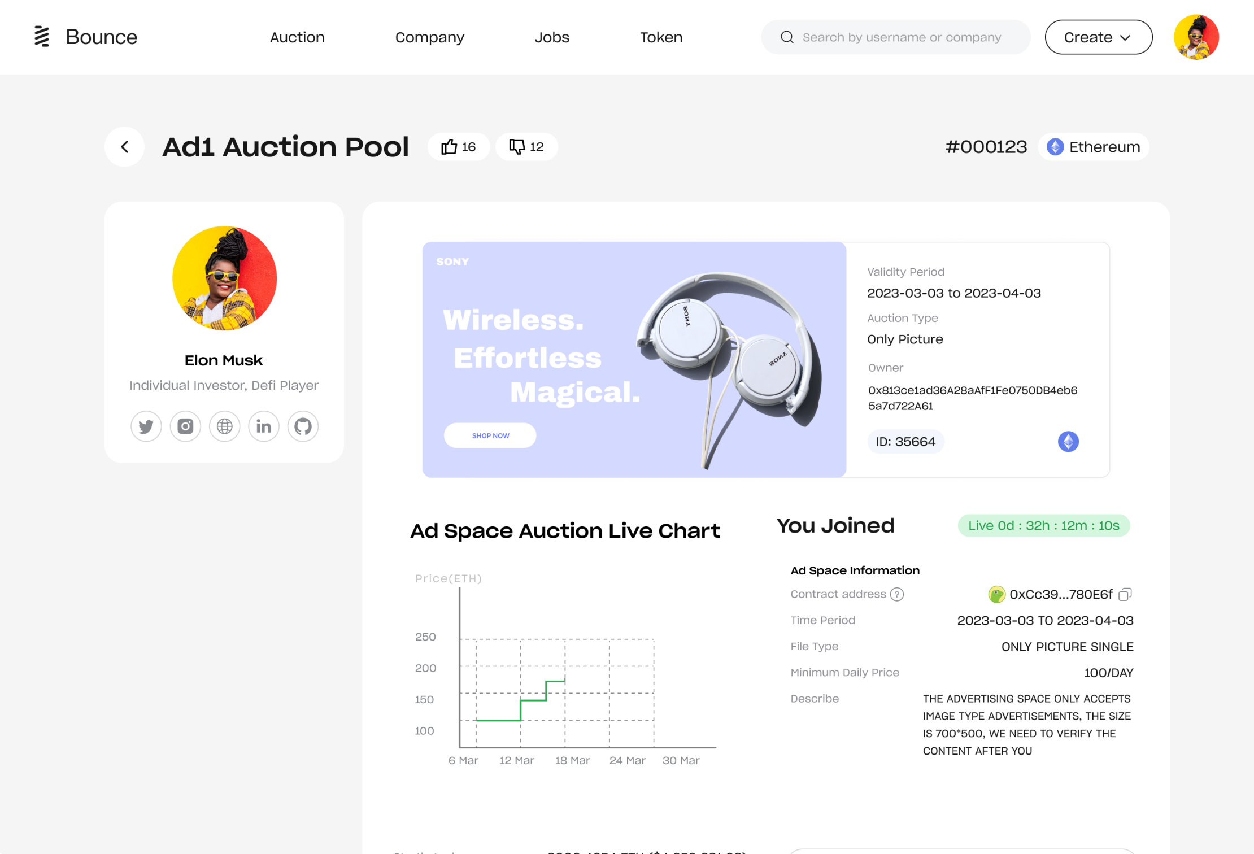1254x854 pixels.
Task: Open the Auction nav menu
Action: coord(297,37)
